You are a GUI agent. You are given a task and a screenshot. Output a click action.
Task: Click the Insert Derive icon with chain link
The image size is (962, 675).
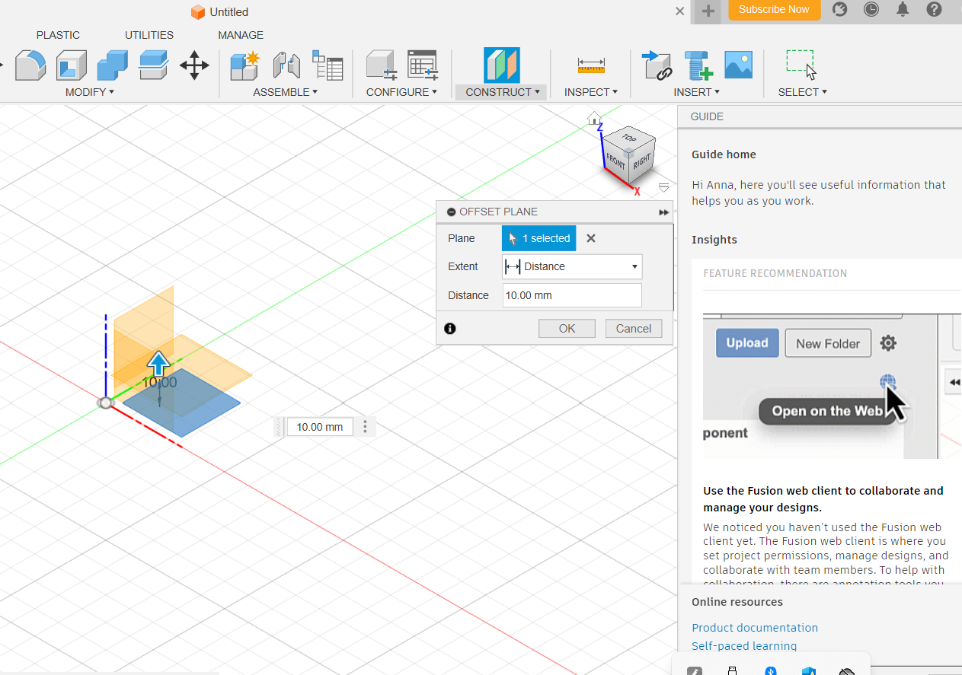(x=657, y=65)
